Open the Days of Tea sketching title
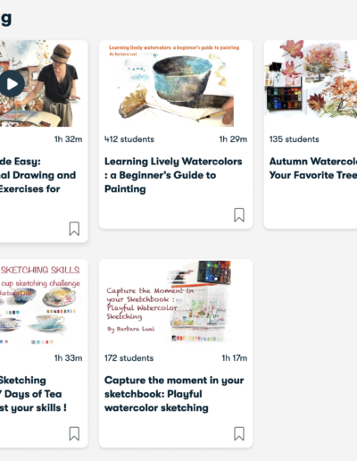 [33, 394]
